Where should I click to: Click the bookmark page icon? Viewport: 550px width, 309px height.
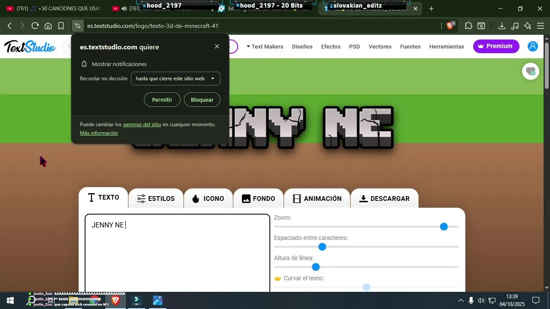pos(61,26)
